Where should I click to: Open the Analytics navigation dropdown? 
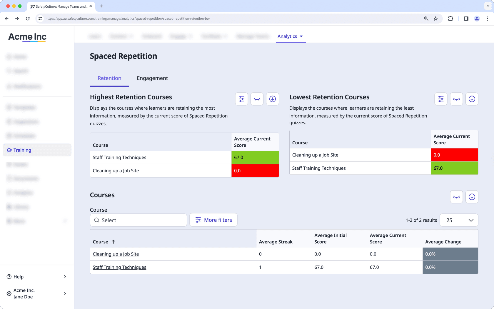(x=291, y=36)
